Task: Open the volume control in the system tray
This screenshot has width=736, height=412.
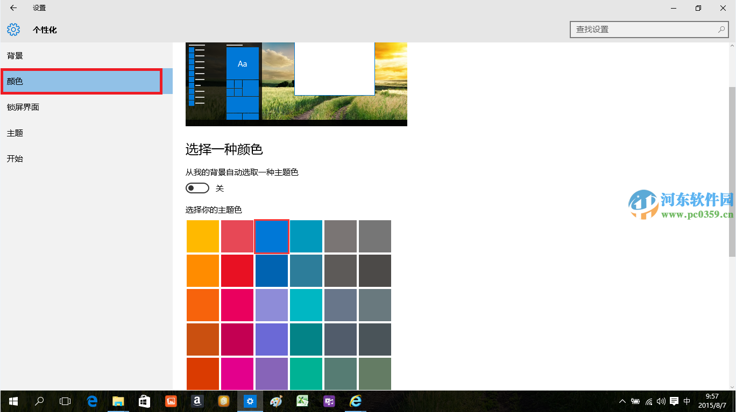Action: pyautogui.click(x=661, y=401)
